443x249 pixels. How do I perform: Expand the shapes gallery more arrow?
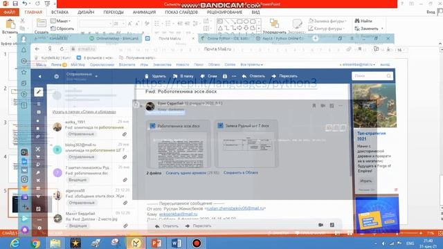click(x=259, y=29)
